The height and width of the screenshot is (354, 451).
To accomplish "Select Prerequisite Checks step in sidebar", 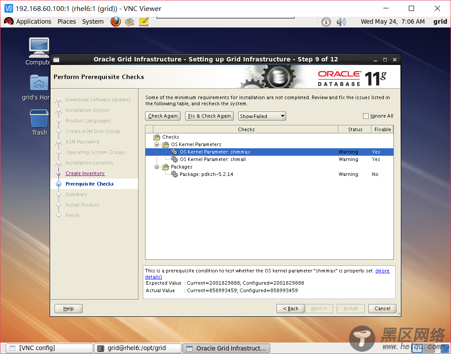I will (x=89, y=184).
